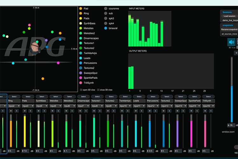Open the input10 dropdown on TwinkleArps

point(125,106)
